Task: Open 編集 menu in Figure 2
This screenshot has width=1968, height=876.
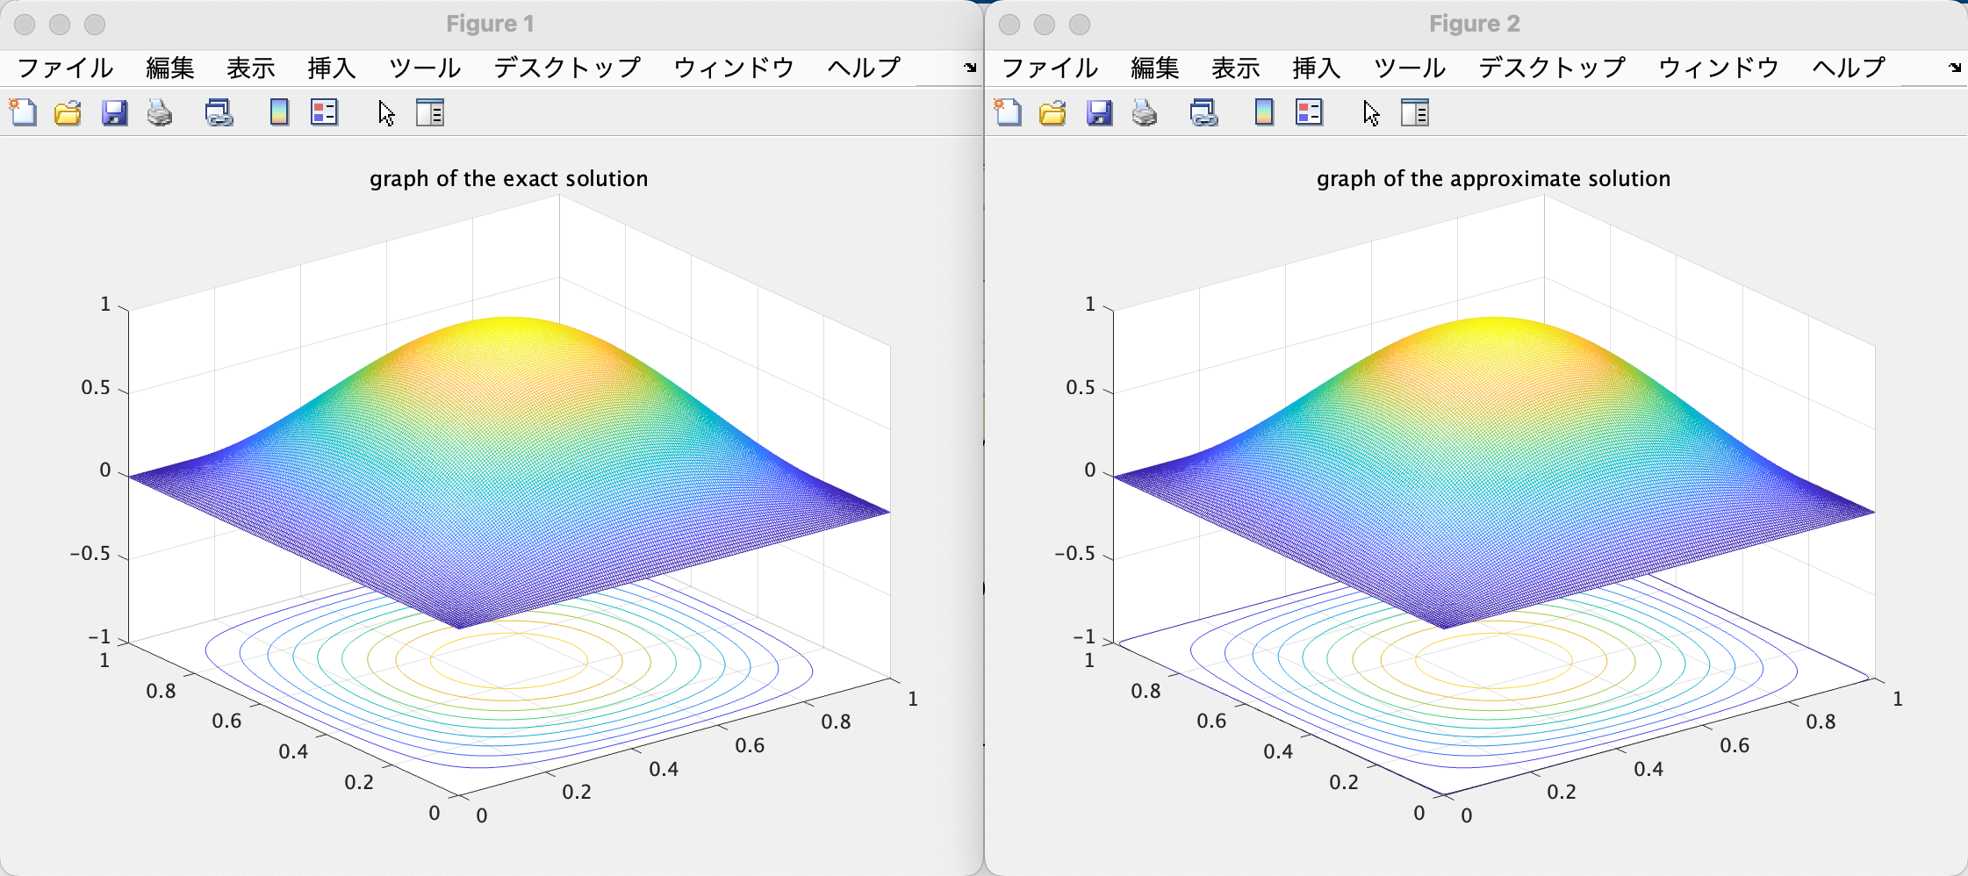Action: coord(1155,68)
